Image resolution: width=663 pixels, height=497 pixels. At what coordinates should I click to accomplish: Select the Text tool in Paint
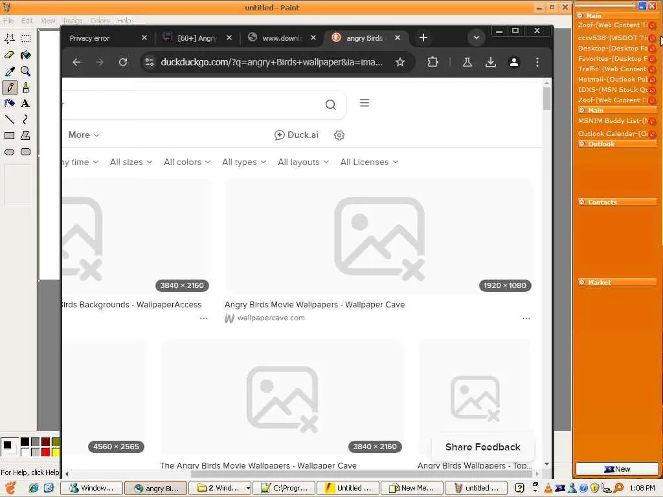(x=25, y=104)
